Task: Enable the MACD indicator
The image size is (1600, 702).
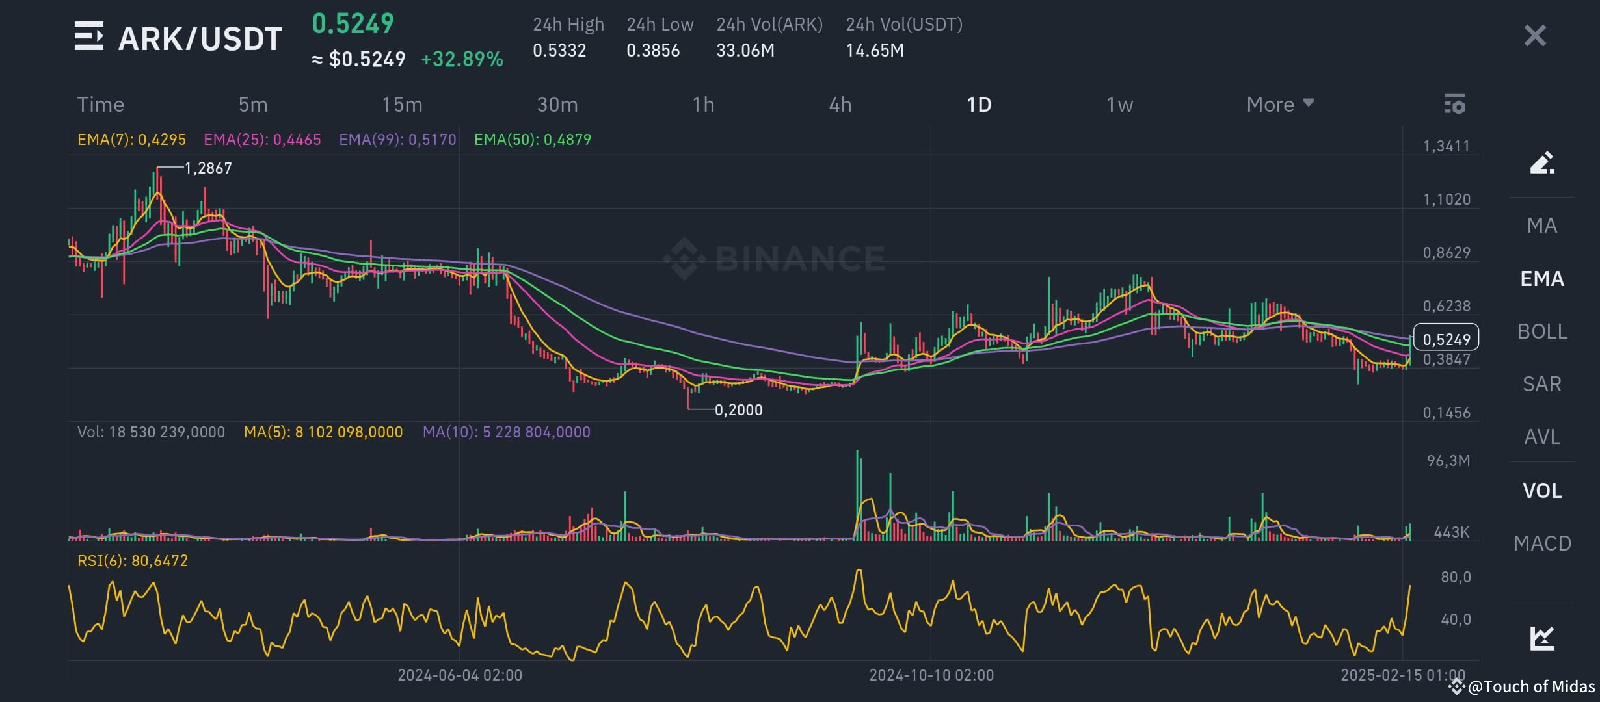Action: 1542,543
